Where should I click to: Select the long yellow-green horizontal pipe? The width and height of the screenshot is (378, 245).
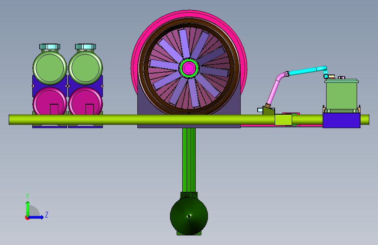(x=189, y=119)
